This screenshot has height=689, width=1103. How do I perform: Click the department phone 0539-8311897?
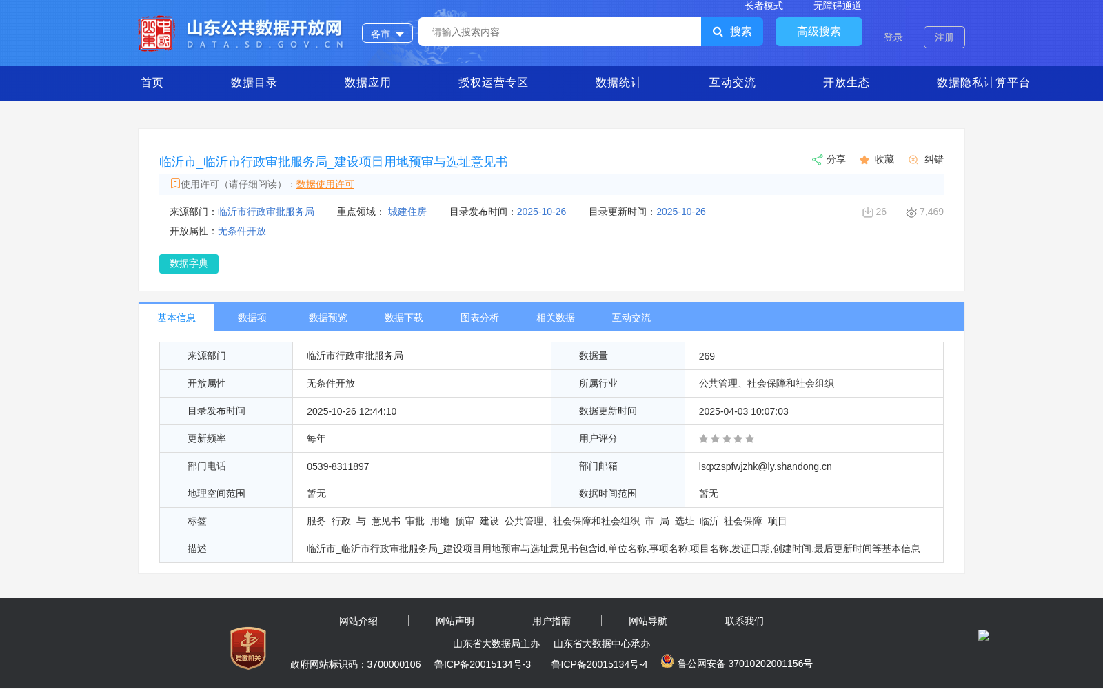pos(338,466)
